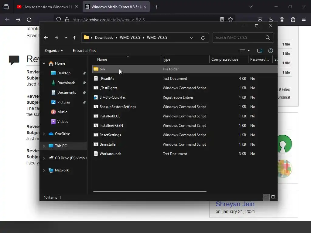Open Shreyan Jain uploader link
The width and height of the screenshot is (311, 233).
coord(235,204)
